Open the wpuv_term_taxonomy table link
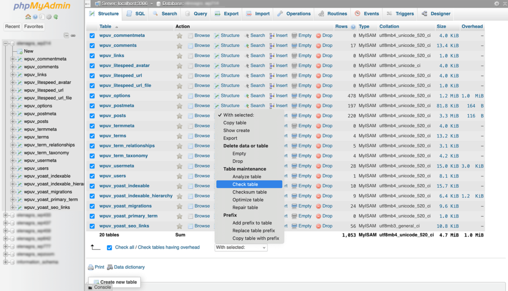 (124, 156)
